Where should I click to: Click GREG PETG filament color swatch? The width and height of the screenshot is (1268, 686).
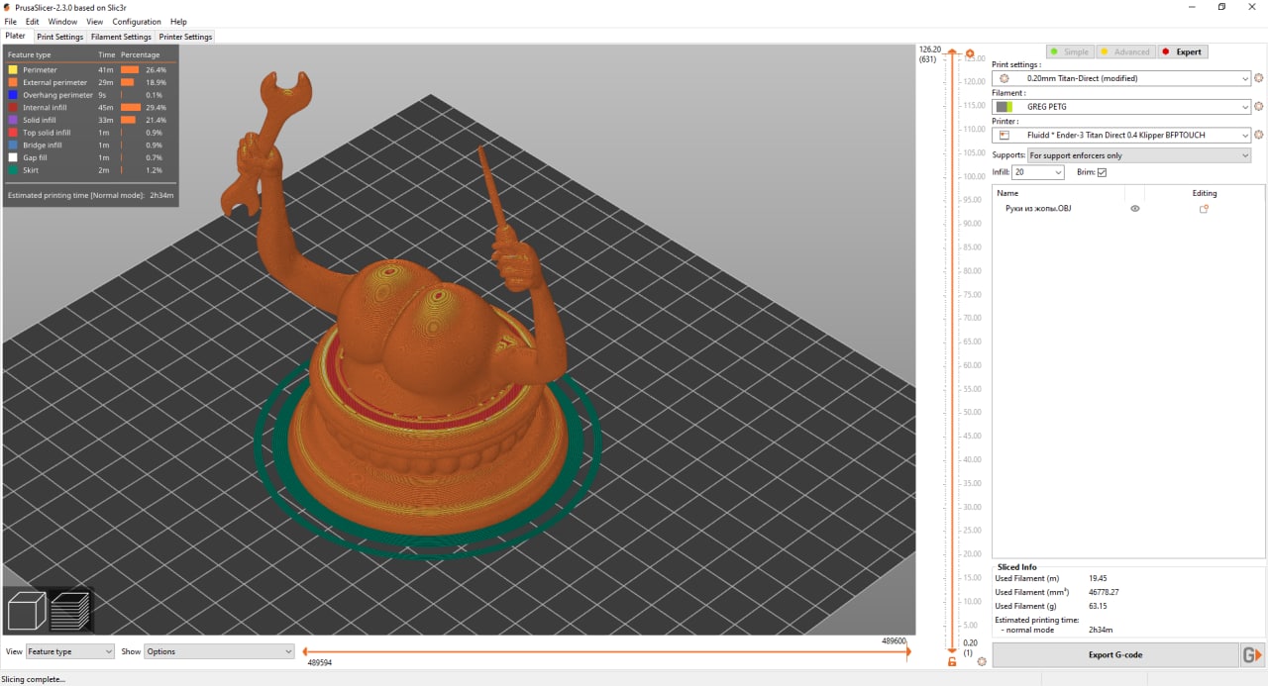click(1004, 106)
